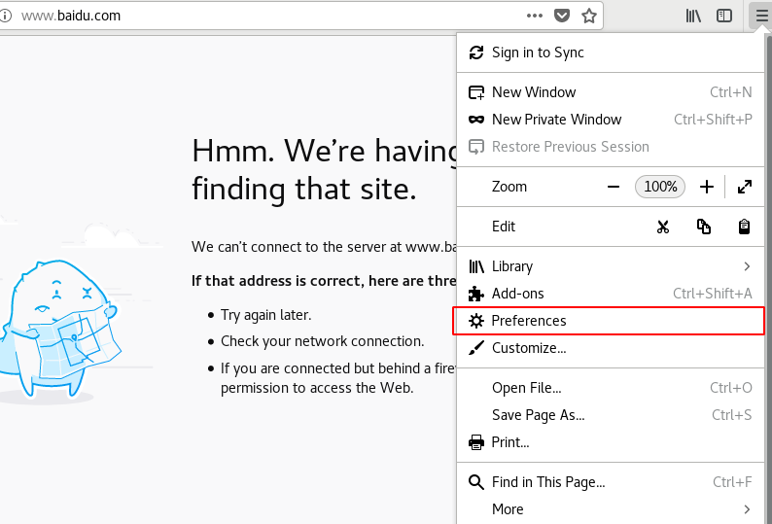Viewport: 772px width, 524px height.
Task: Click the Library toolbar icon
Action: (x=693, y=16)
